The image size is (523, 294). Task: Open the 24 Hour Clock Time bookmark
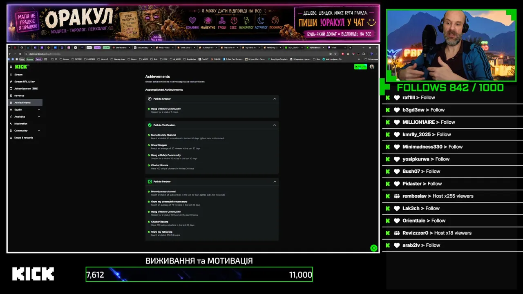(255, 59)
